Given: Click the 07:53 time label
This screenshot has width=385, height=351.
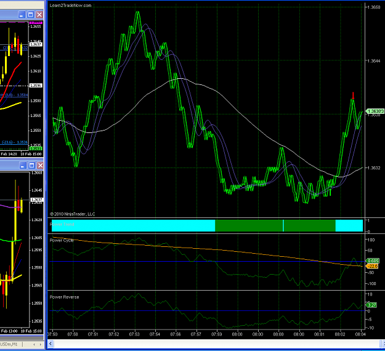Looking at the screenshot, I should point(134,334).
